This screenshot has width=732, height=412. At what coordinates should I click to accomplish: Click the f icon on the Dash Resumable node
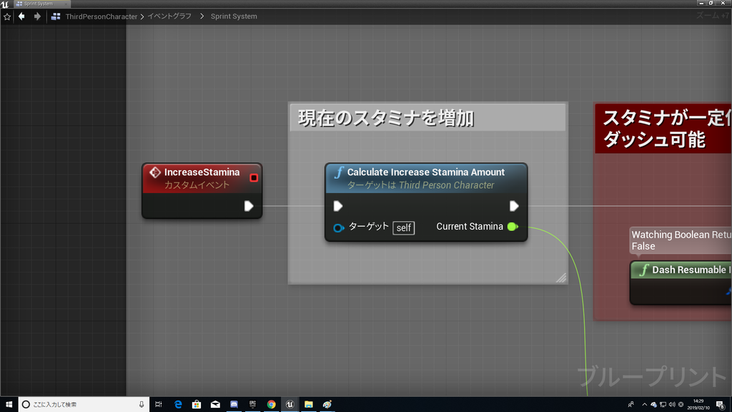point(643,270)
